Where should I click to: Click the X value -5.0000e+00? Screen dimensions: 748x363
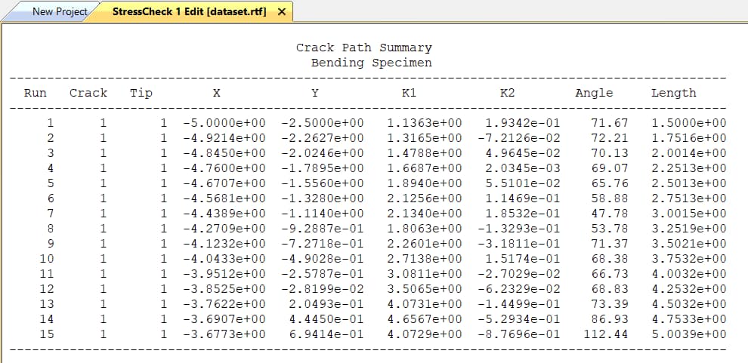224,123
